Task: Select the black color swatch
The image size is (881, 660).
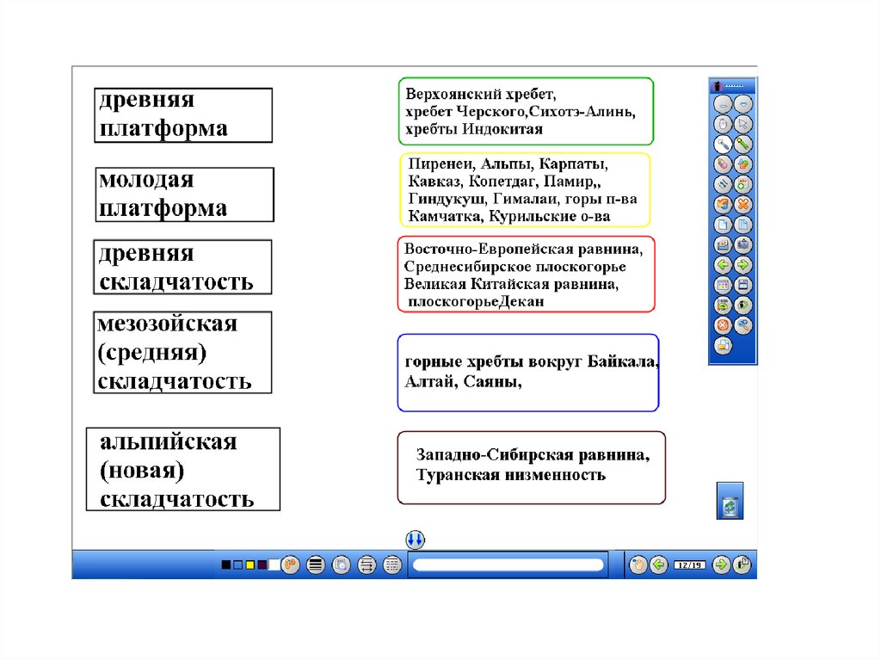Action: pos(226,564)
